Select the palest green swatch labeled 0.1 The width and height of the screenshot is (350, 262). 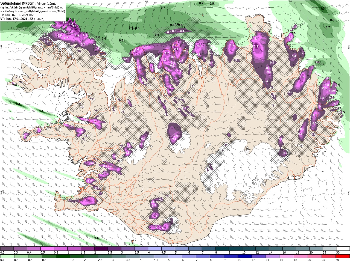point(7,256)
